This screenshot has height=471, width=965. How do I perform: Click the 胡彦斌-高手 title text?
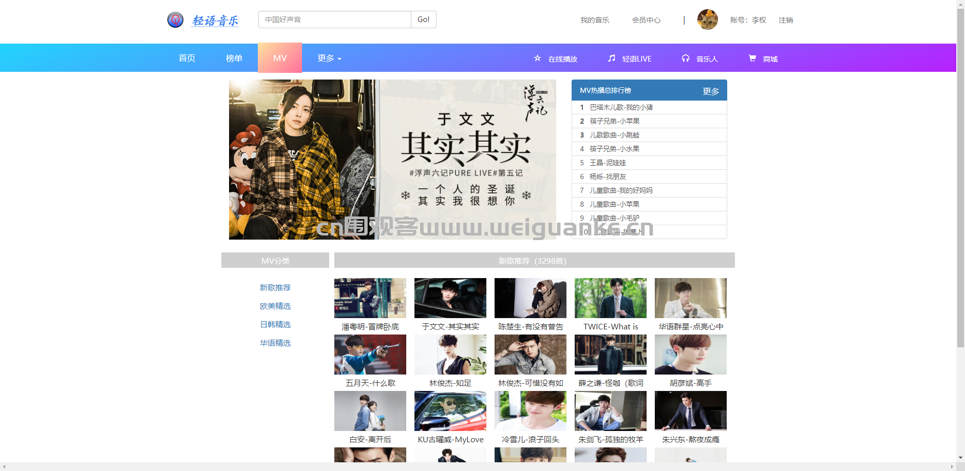click(691, 383)
